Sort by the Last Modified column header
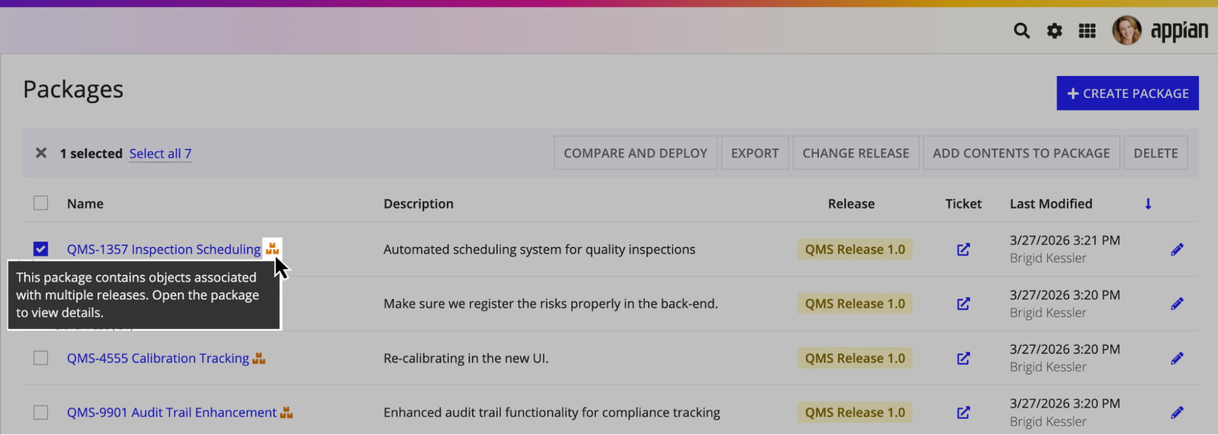The image size is (1218, 435). click(1051, 204)
